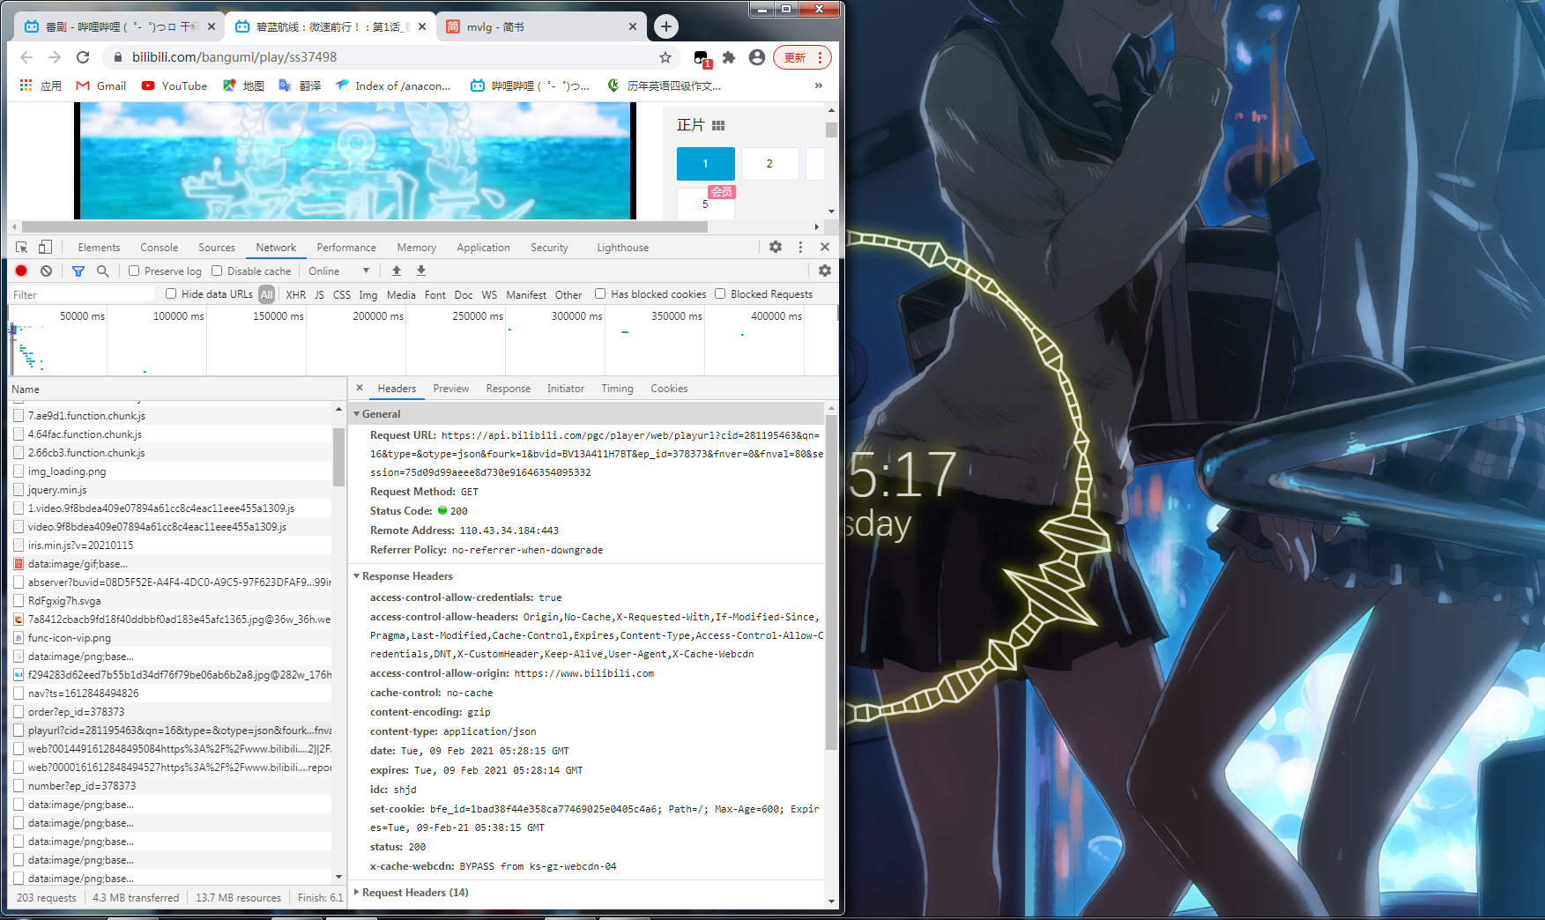
Task: Open the Apps bookmarks shortcut
Action: click(x=41, y=85)
